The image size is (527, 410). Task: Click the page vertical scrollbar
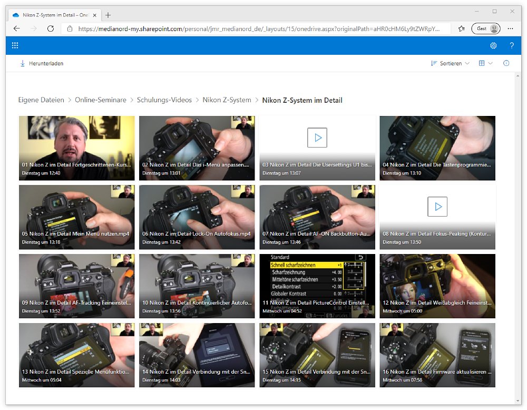point(518,239)
